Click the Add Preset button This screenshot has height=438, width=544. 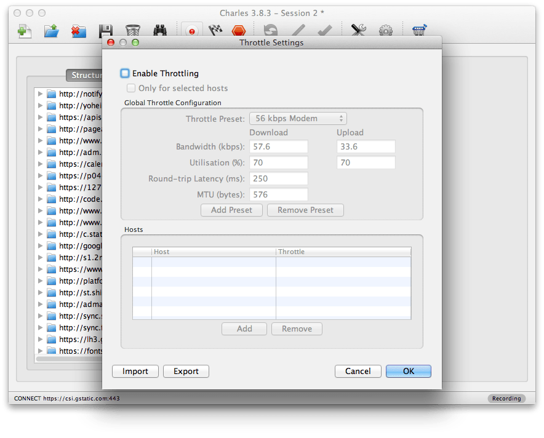coord(231,210)
